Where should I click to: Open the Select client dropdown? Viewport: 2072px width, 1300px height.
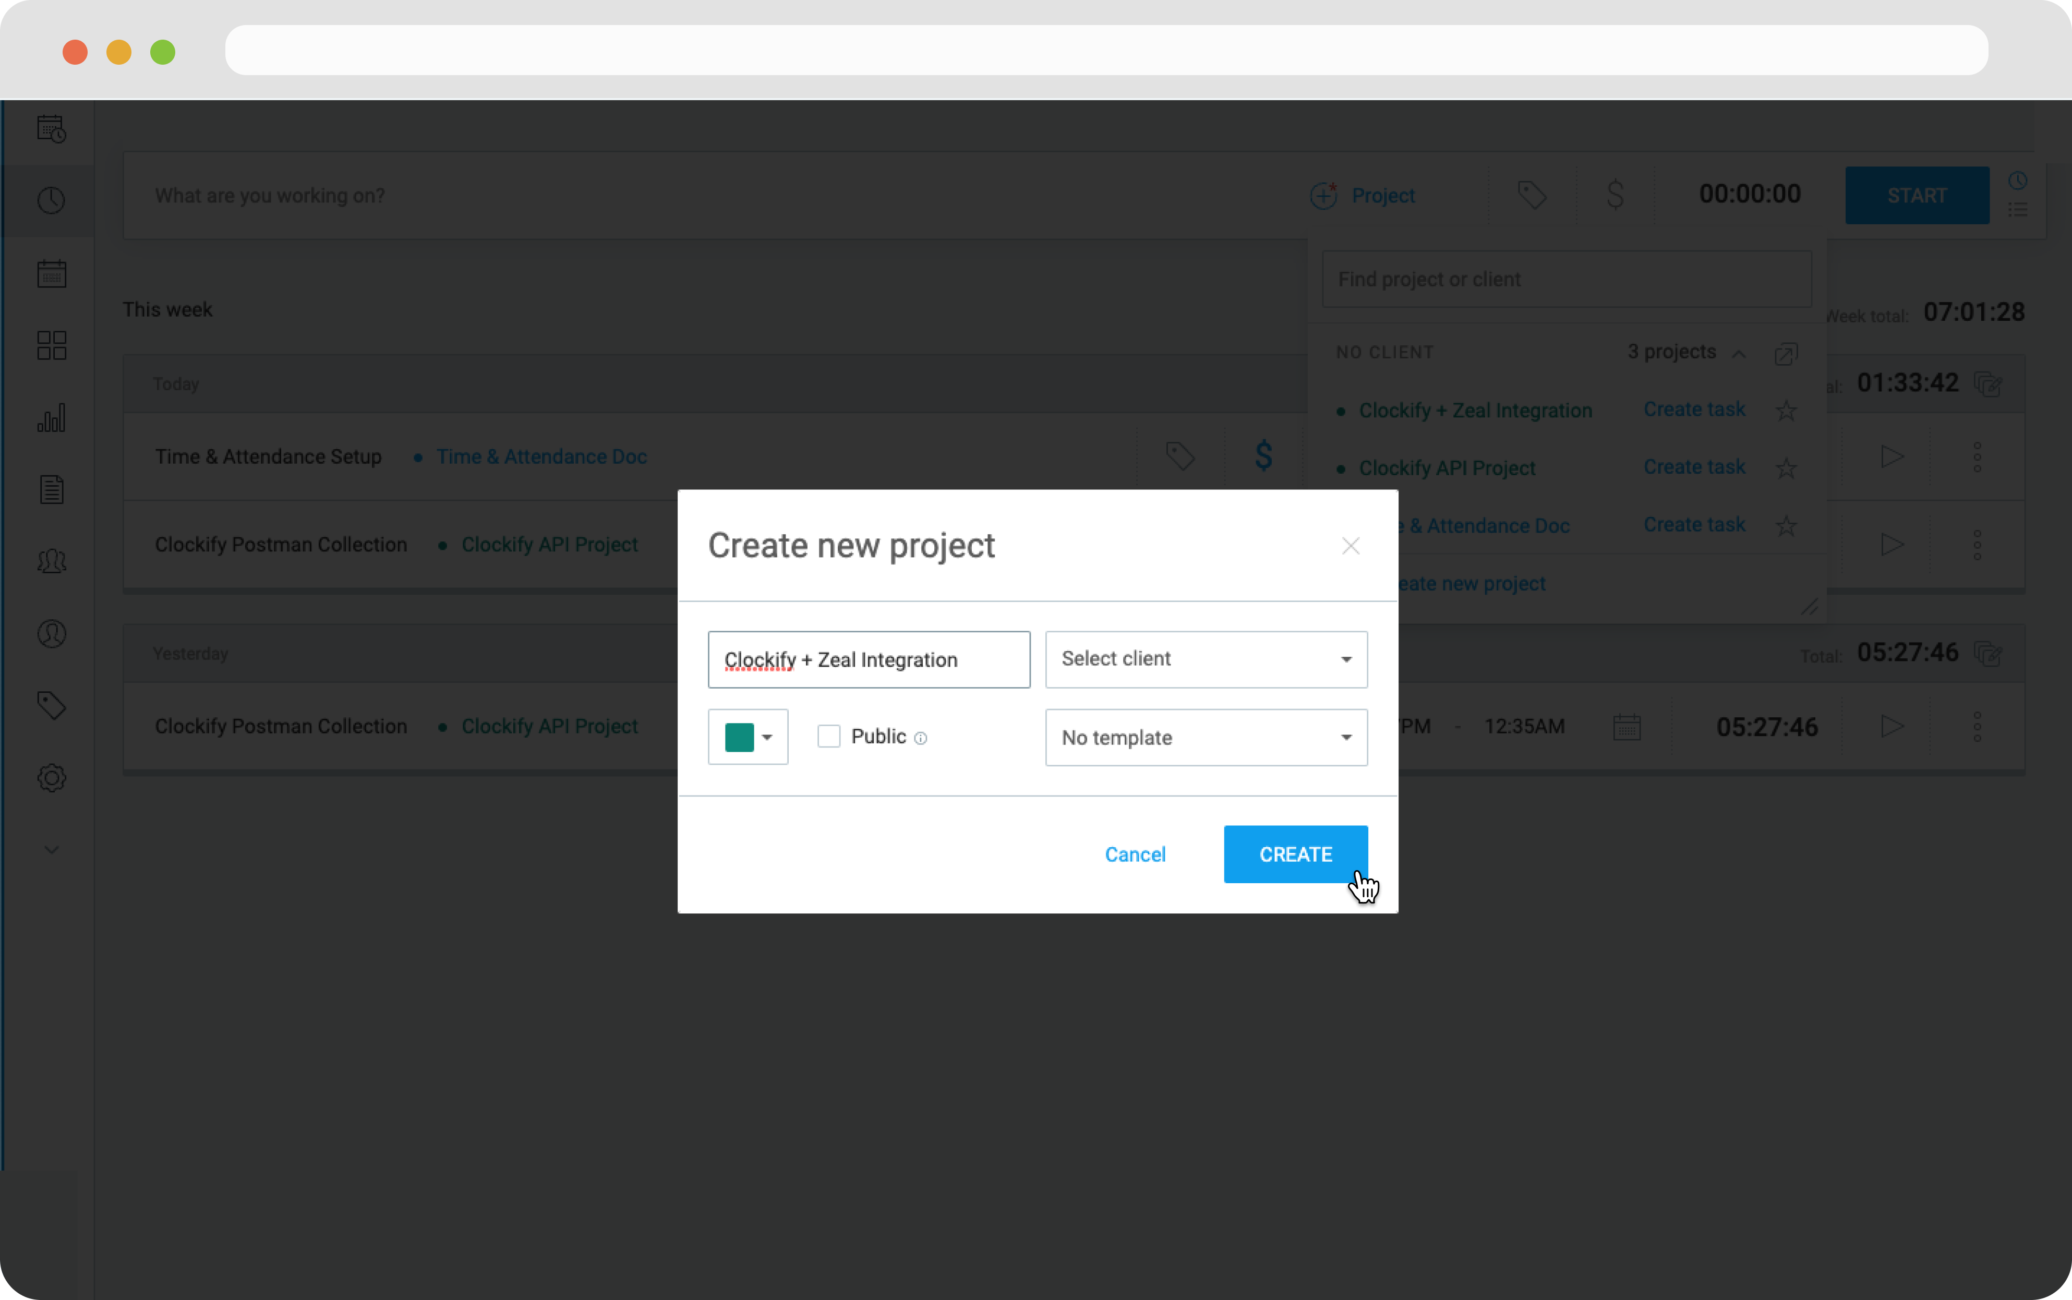(1206, 659)
